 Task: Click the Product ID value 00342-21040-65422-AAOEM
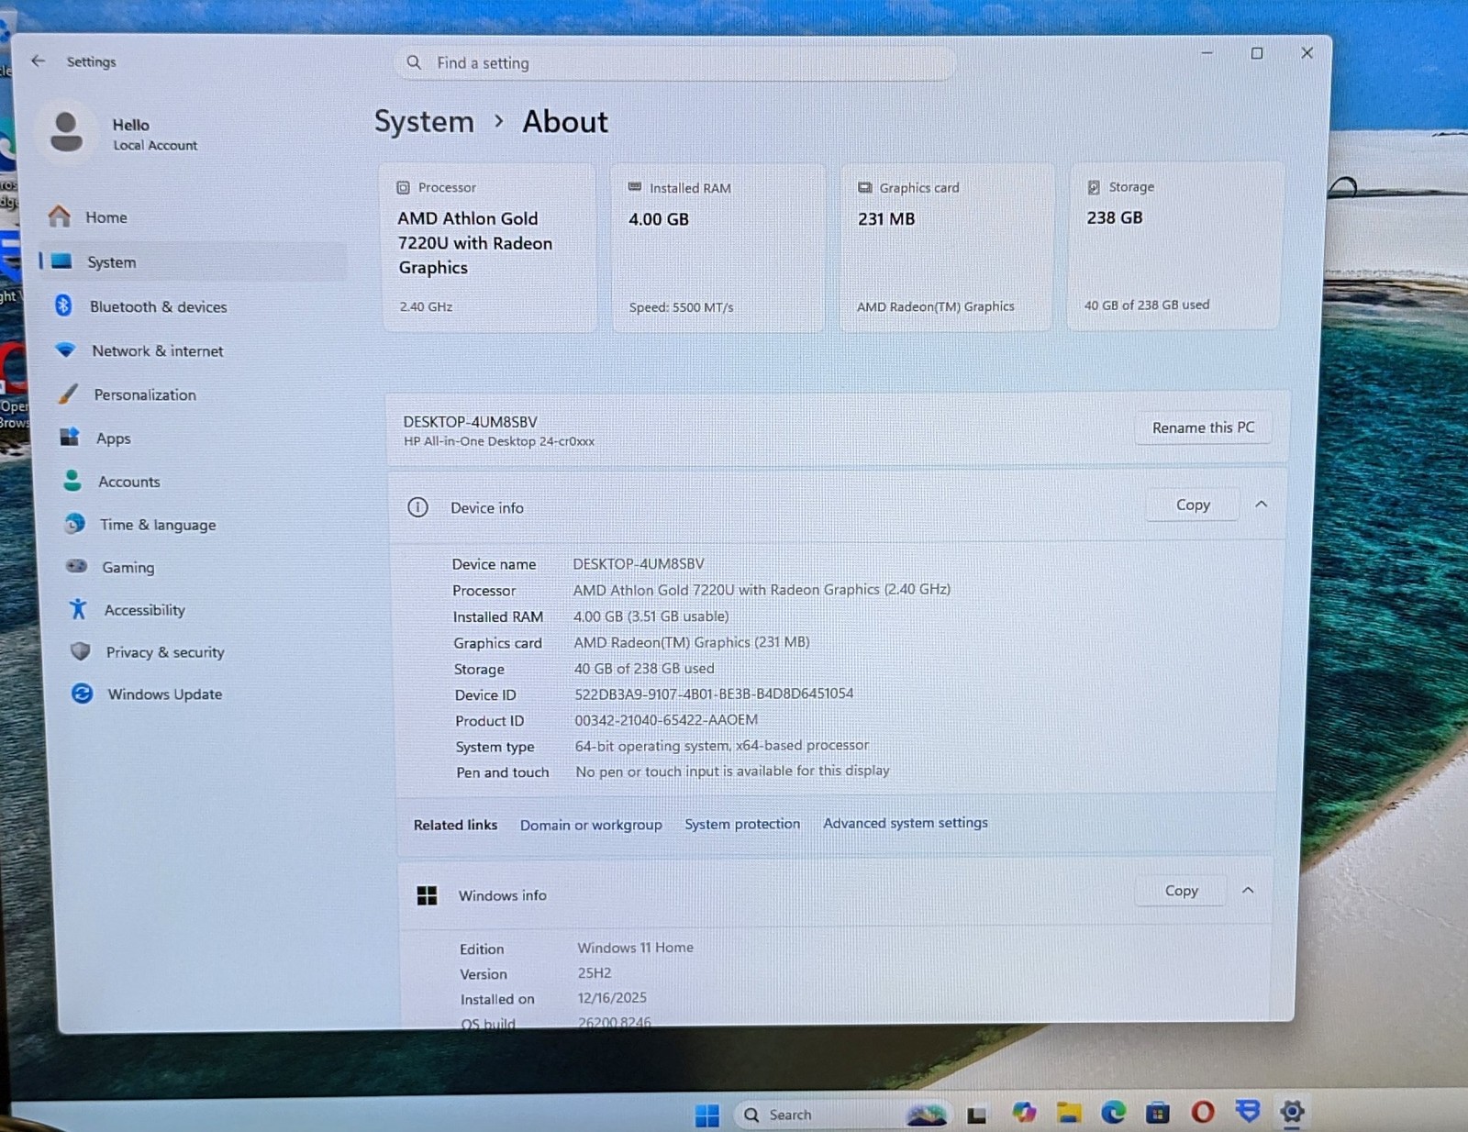[666, 720]
